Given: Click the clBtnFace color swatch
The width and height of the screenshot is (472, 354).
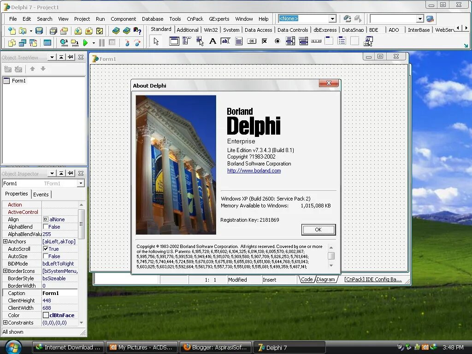Looking at the screenshot, I should (x=46, y=315).
